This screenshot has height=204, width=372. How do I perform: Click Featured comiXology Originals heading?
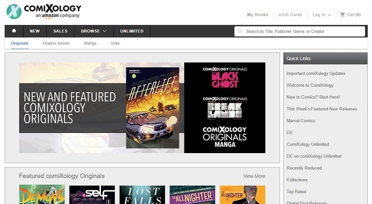coord(62,176)
